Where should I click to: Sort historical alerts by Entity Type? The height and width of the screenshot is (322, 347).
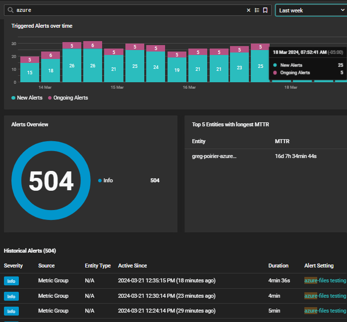pos(98,266)
